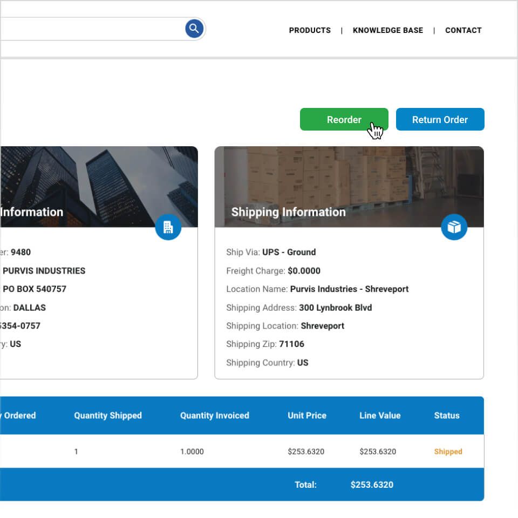The width and height of the screenshot is (518, 518).
Task: Select the Unit Price column header
Action: [x=306, y=415]
